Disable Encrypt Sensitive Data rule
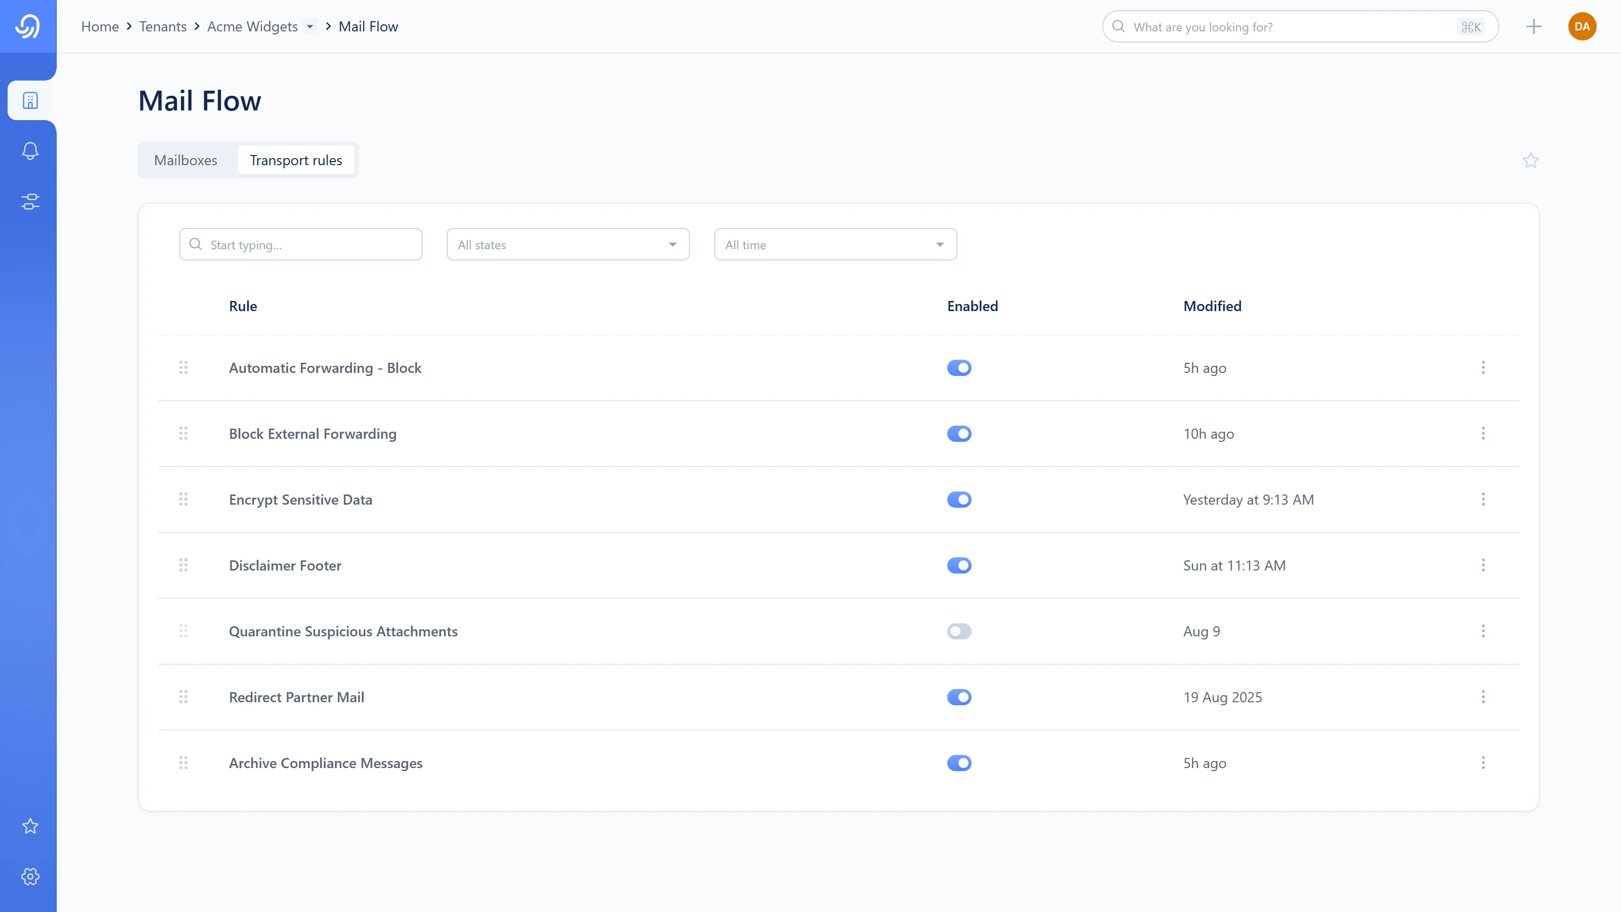Viewport: 1621px width, 912px height. coord(959,499)
